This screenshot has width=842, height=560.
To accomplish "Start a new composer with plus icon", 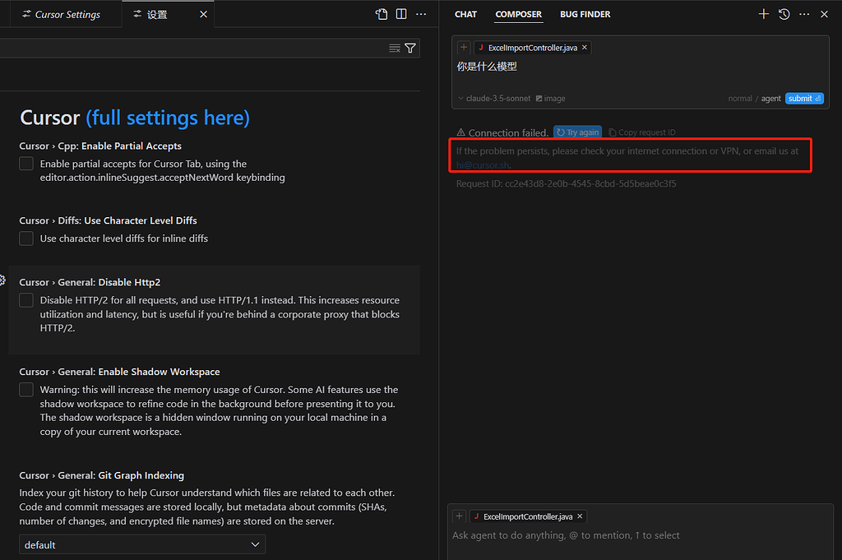I will (764, 15).
